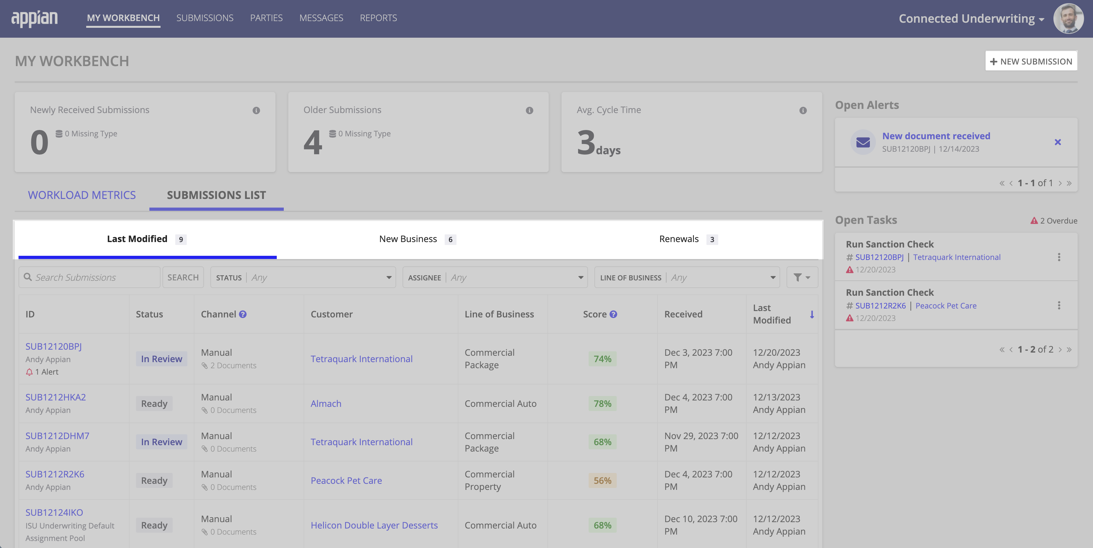Open submission SUB1212DHM7

(57, 436)
